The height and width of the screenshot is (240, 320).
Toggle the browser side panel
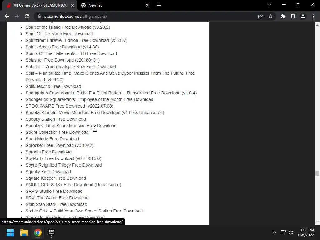(293, 16)
